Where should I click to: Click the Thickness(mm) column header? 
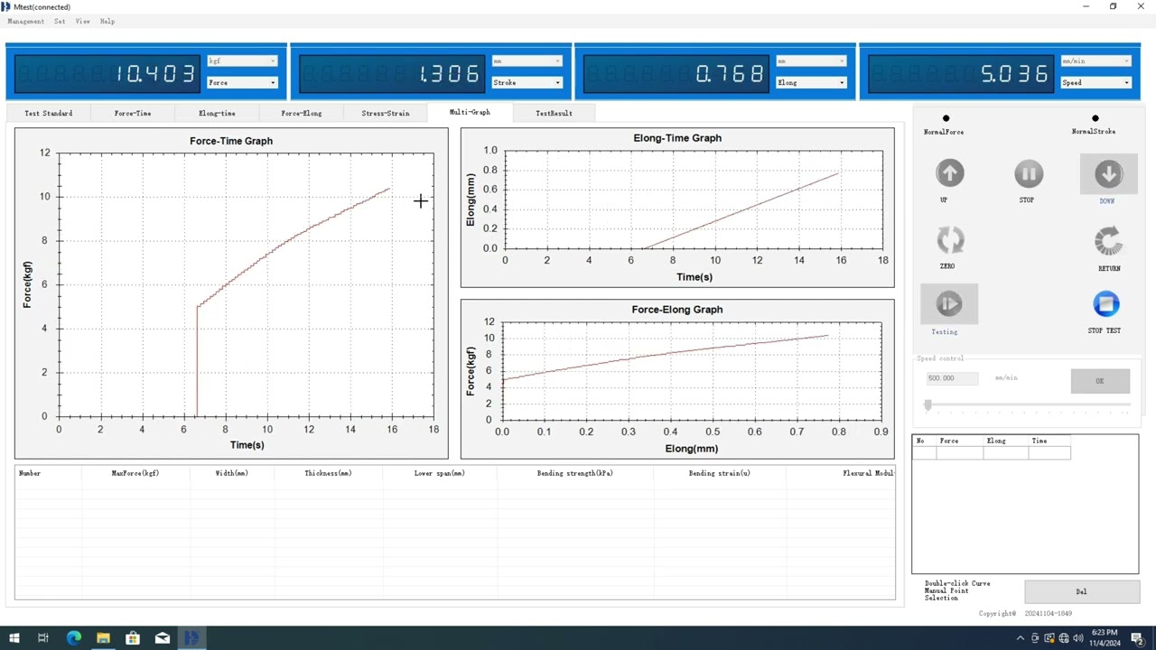click(x=328, y=473)
